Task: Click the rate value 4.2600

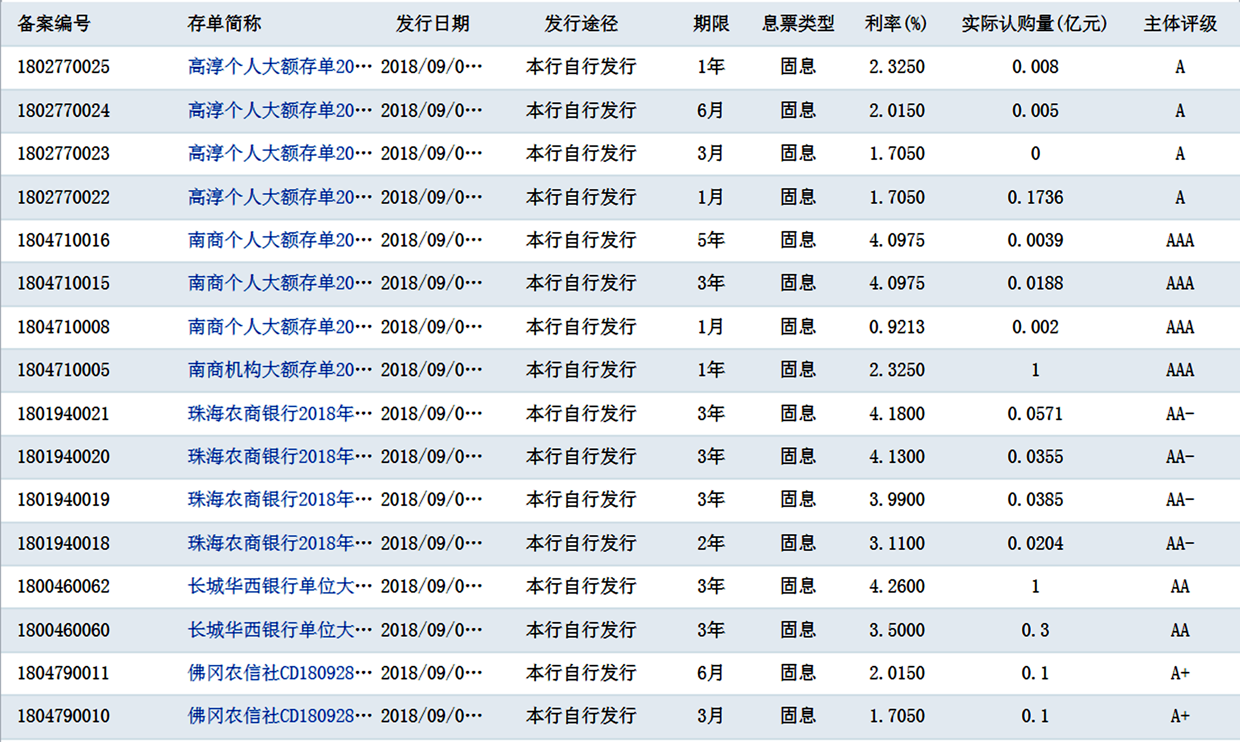Action: point(897,586)
